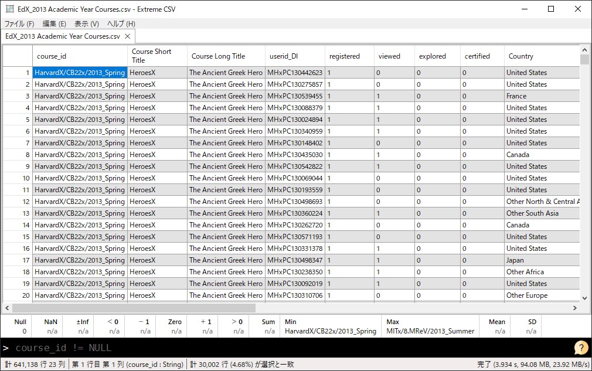The image size is (592, 371).
Task: Select userid cell MHxPC130310706
Action: pyautogui.click(x=295, y=295)
